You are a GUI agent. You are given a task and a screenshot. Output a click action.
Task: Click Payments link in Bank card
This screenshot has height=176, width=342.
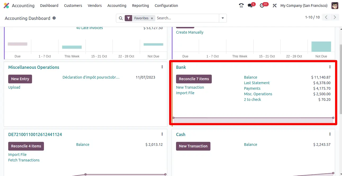[252, 88]
